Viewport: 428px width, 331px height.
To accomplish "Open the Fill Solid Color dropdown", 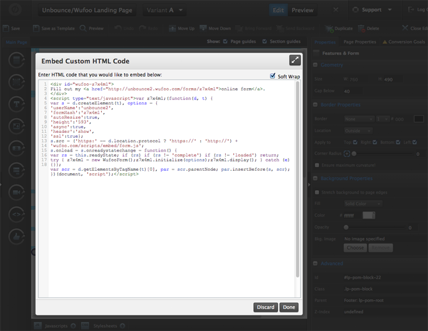I will click(363, 204).
